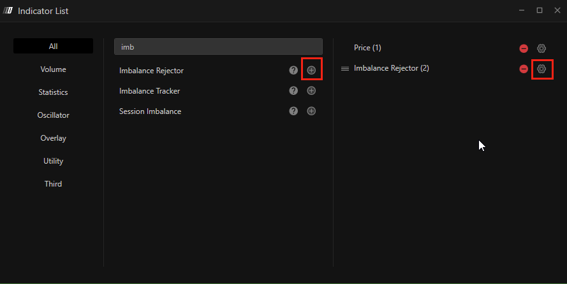Open settings for Price (1)
Screen dimensions: 567x284
(541, 48)
